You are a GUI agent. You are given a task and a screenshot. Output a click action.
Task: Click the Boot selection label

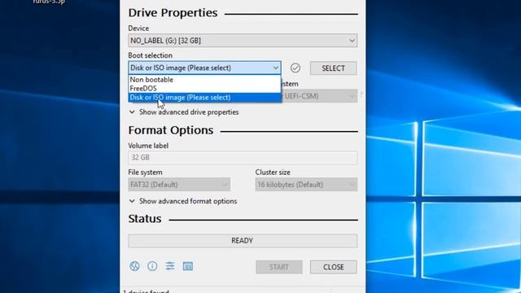click(x=150, y=55)
